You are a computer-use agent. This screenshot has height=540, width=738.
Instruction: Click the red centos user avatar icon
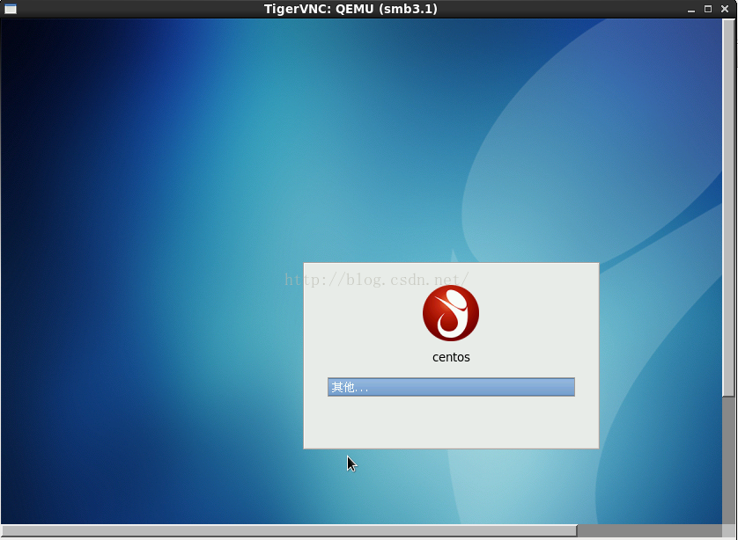(x=450, y=313)
